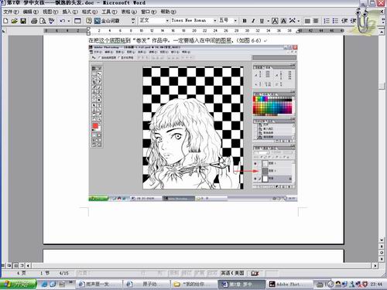Toggle bold formatting
The image size is (387, 290).
245,21
